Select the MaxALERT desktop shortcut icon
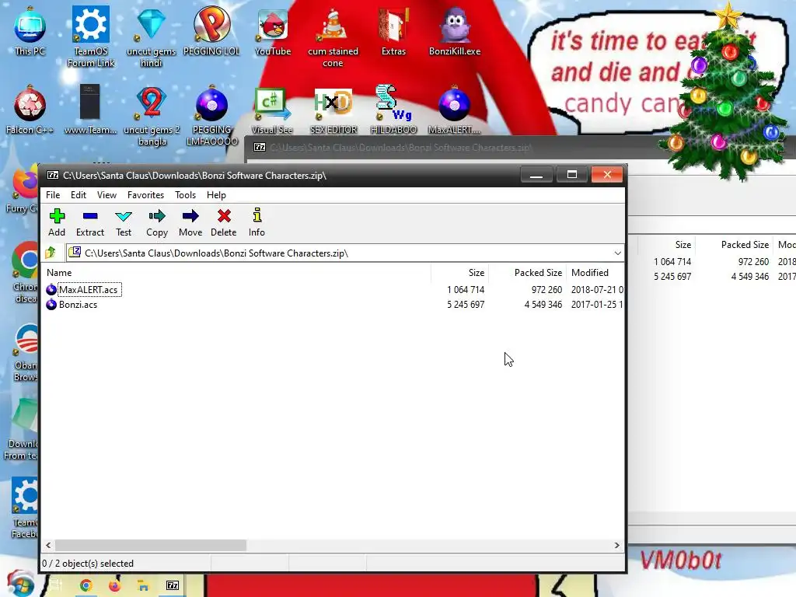Viewport: 796px width, 597px height. [454, 110]
